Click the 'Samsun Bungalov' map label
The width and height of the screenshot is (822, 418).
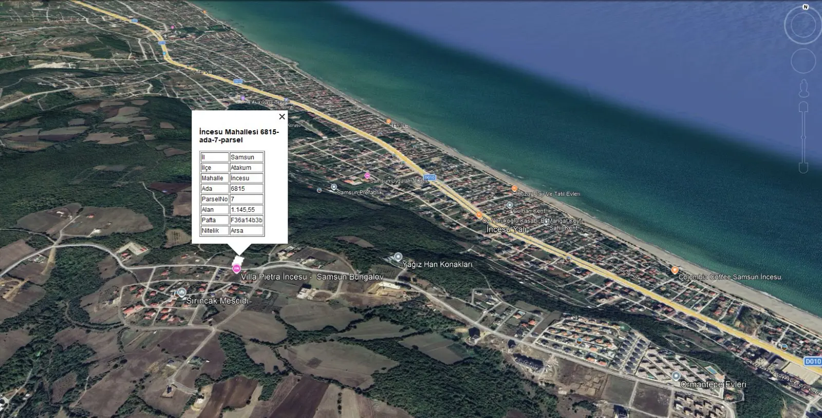coord(350,277)
